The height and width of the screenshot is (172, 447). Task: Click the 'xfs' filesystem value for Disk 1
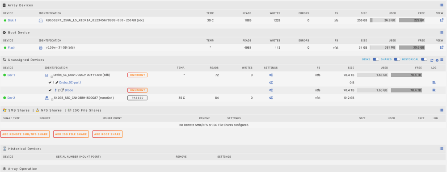click(336, 21)
